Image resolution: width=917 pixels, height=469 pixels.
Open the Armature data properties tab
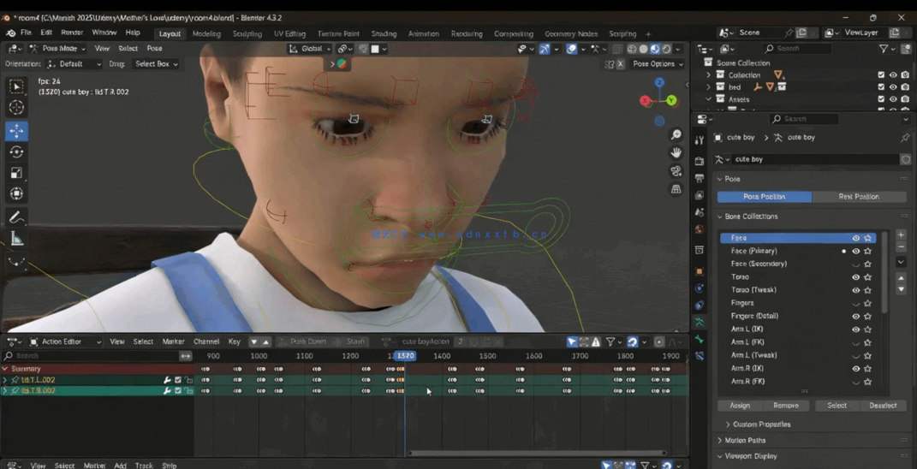pos(700,322)
